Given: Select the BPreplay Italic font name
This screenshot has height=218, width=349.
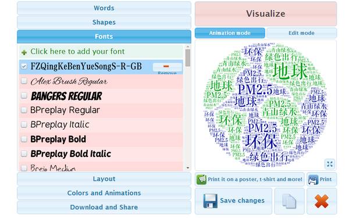Looking at the screenshot, I should 60,125.
